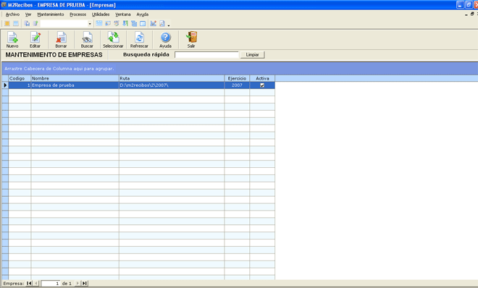Select the 'D:\m2recibos\2\2007\' path cell
Screen dimensions: 478x288
[x=172, y=85]
